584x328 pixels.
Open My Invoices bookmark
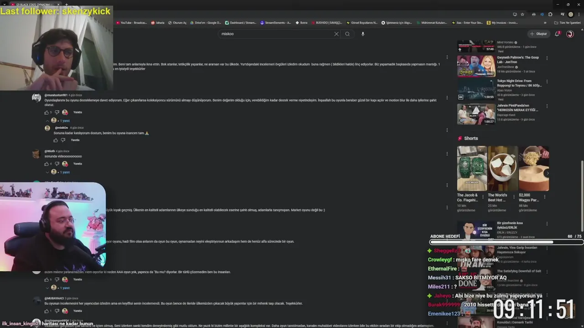tap(502, 22)
